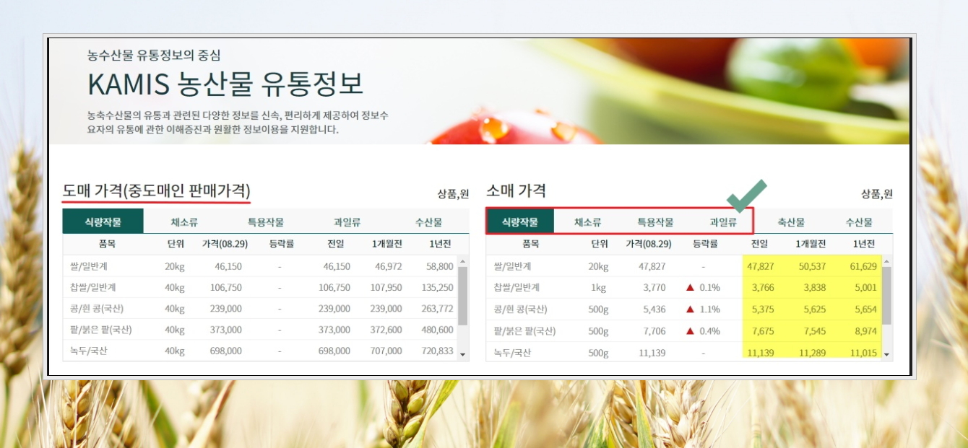
Task: Click the 135,250 value in wholesale table
Action: point(438,287)
